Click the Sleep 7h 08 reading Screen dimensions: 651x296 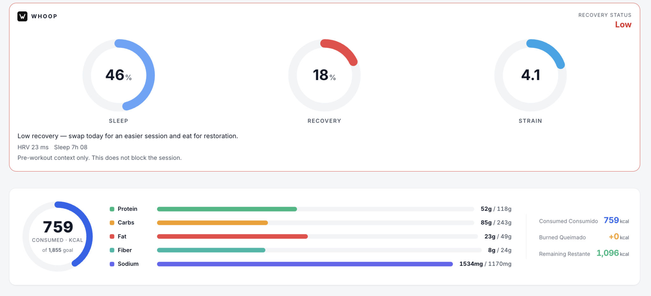71,147
